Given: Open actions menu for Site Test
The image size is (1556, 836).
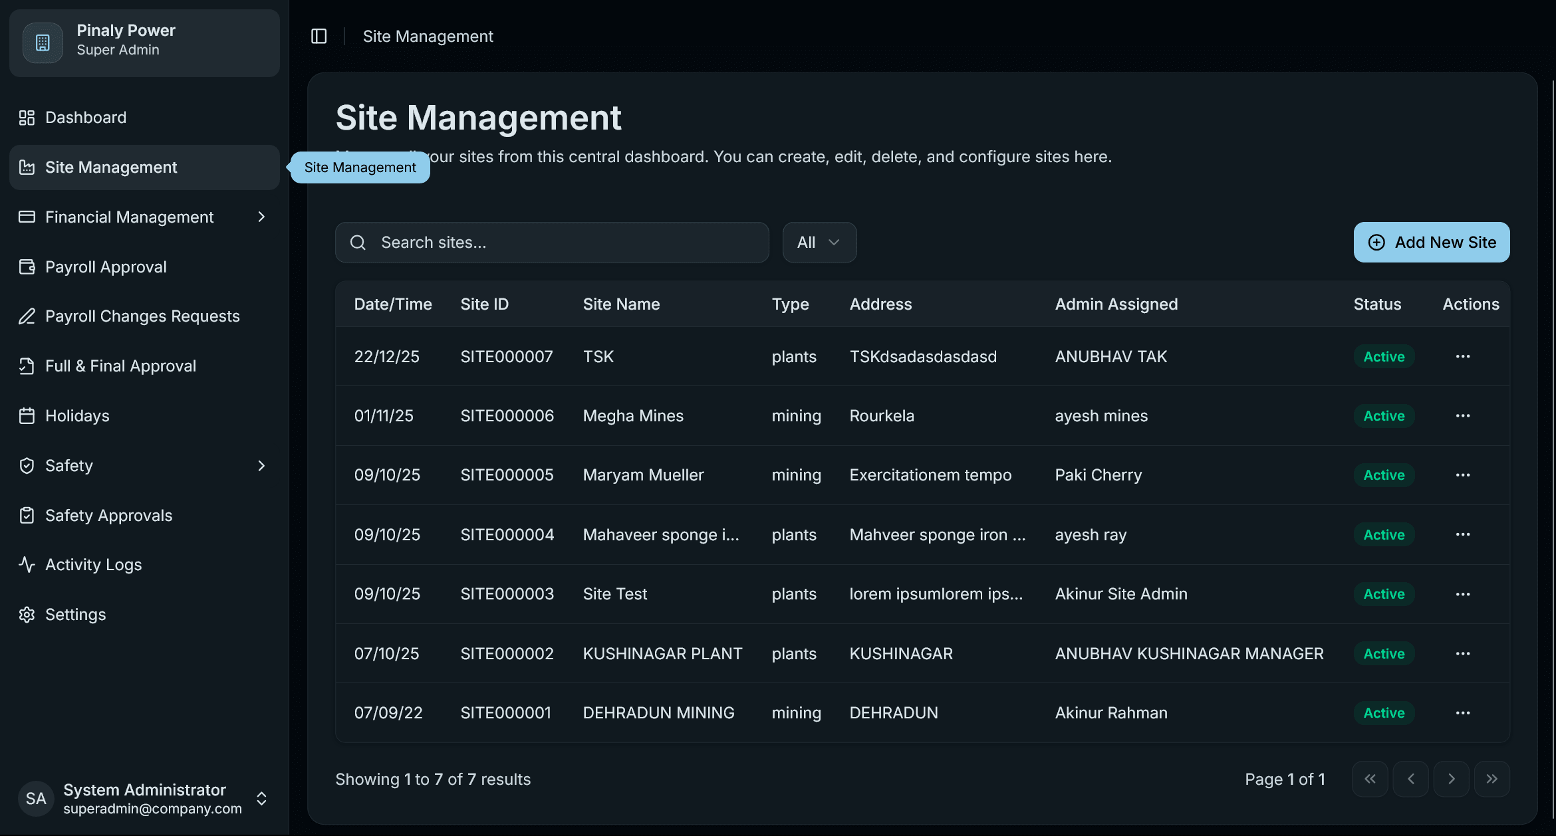Looking at the screenshot, I should [x=1463, y=594].
